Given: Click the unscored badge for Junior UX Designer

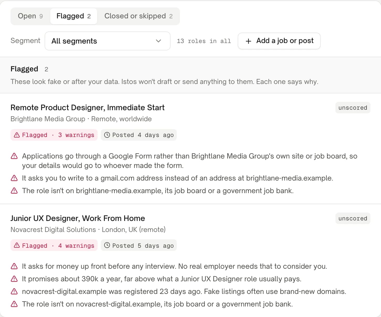Looking at the screenshot, I should [353, 218].
